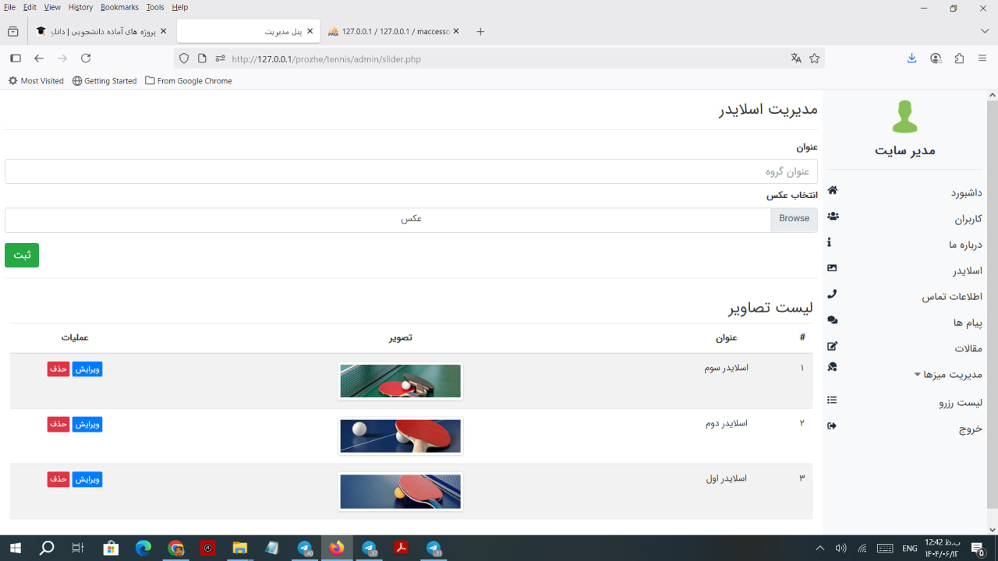
Task: Click the home icon beside داشبورد
Action: coord(832,191)
